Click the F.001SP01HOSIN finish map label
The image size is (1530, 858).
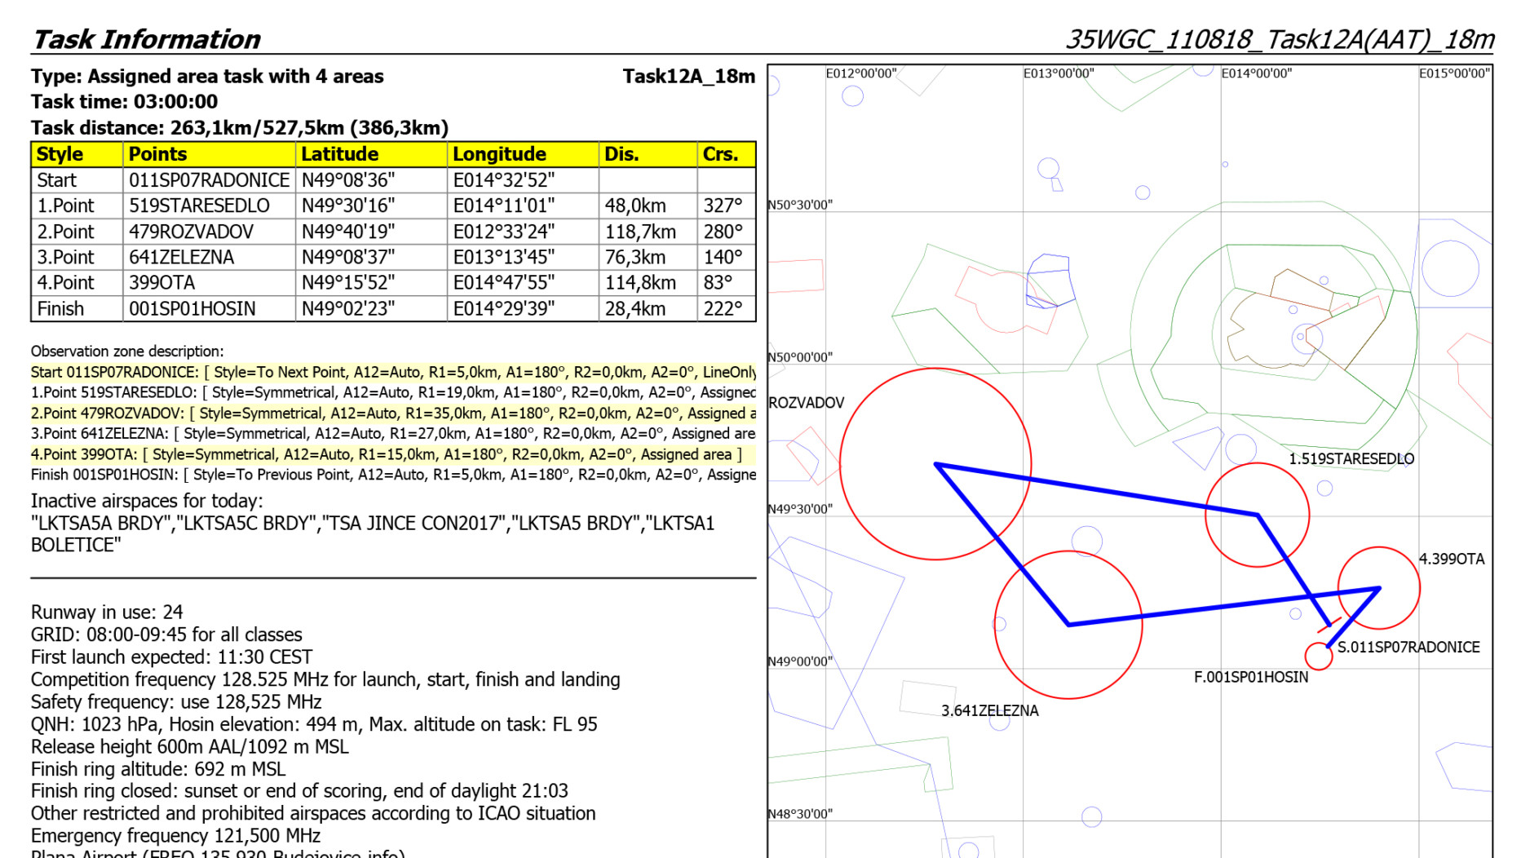click(x=1250, y=678)
